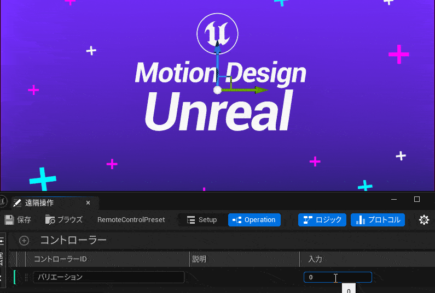Toggle the Logic (ロジック) panel
This screenshot has height=293, width=435.
pyautogui.click(x=322, y=220)
